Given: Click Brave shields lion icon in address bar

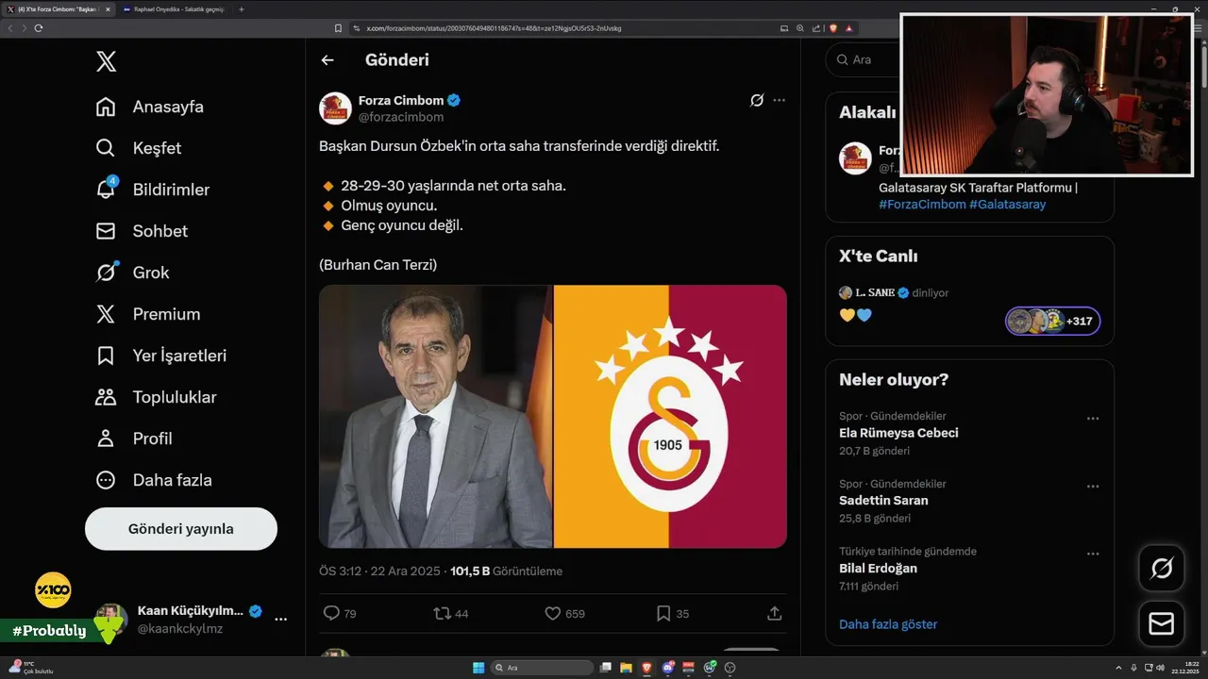Looking at the screenshot, I should tap(833, 28).
